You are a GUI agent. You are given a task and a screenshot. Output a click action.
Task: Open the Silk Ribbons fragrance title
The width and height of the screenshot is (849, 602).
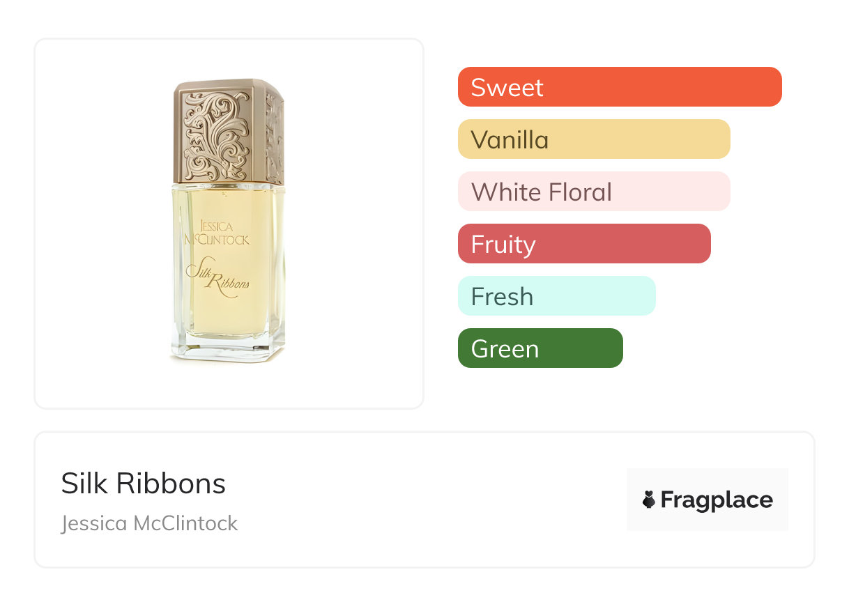tap(144, 484)
